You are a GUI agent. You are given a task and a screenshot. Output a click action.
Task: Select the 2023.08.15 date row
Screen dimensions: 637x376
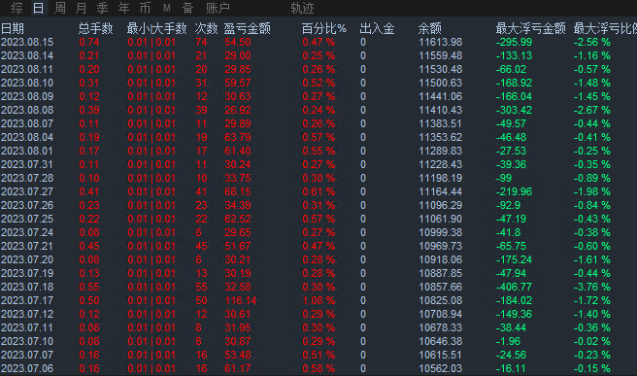coord(27,43)
